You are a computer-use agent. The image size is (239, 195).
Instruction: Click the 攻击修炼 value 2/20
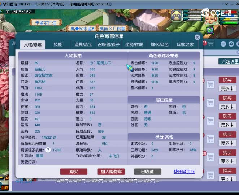(x=155, y=63)
